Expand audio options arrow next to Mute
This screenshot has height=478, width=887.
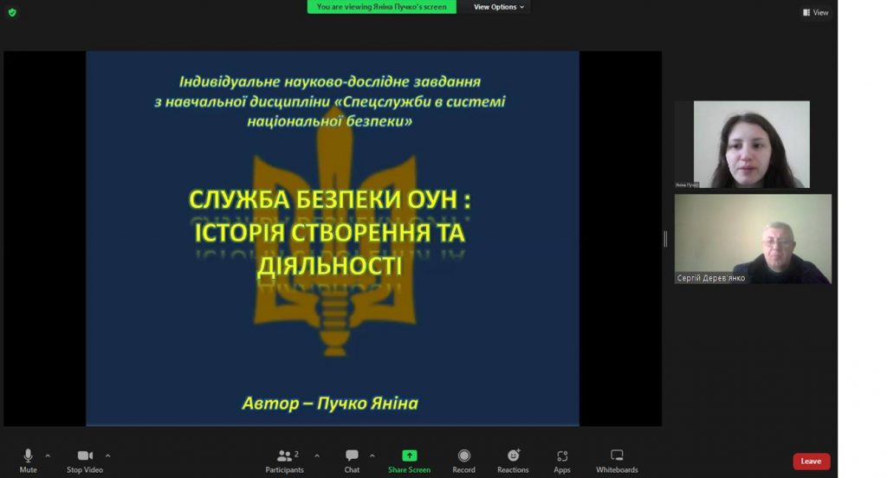(48, 455)
